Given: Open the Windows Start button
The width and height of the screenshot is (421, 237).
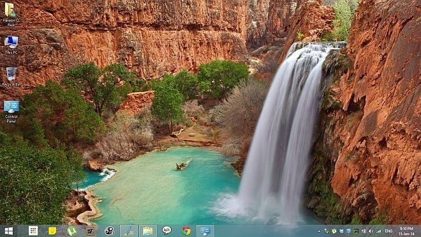Looking at the screenshot, I should click(8, 231).
